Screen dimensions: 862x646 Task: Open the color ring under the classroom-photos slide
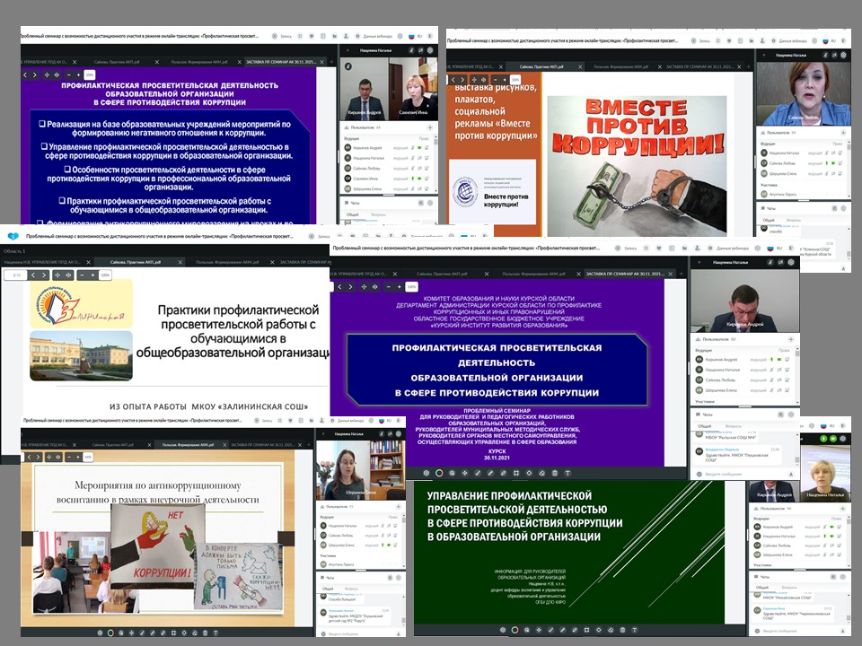pos(110,633)
